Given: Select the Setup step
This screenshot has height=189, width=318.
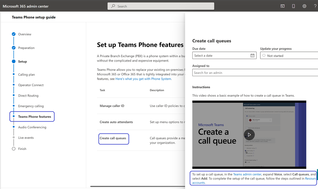Looking at the screenshot, I should click(x=23, y=62).
